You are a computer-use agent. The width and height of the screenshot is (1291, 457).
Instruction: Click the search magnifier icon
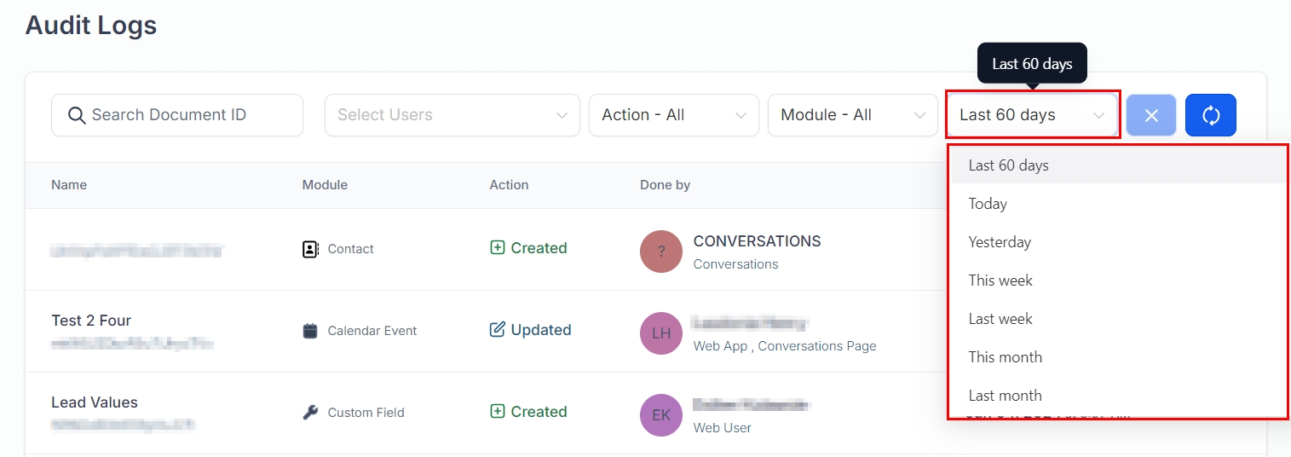[x=77, y=115]
